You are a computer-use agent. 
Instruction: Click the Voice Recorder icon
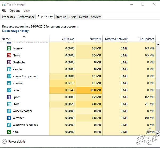9,111
